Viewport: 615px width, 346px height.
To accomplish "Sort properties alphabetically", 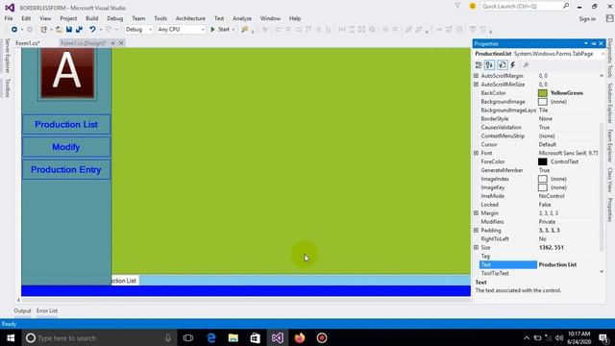I will coord(489,65).
